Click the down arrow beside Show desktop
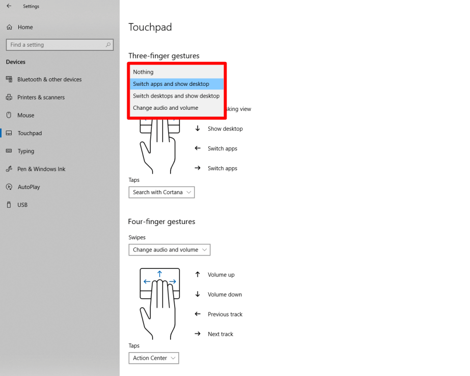The image size is (470, 376). 198,129
